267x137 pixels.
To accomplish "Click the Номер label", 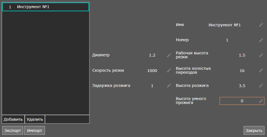I will pos(182,40).
